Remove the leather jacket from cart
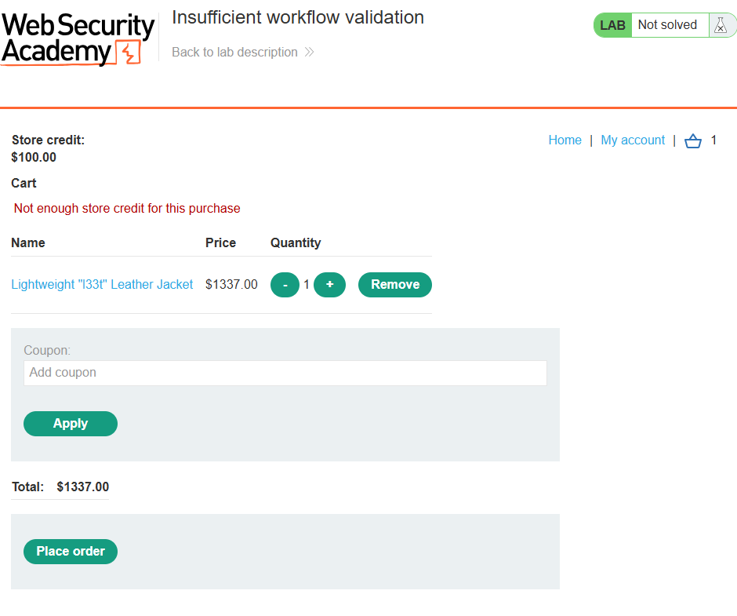This screenshot has width=737, height=616. (x=395, y=285)
